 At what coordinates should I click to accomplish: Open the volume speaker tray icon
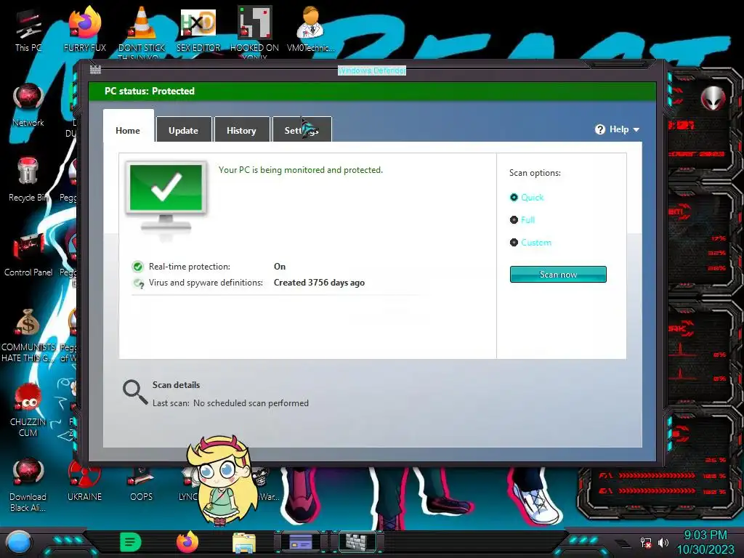click(x=663, y=542)
